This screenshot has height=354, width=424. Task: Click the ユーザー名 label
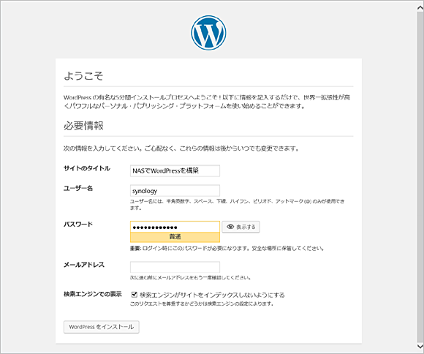(78, 189)
